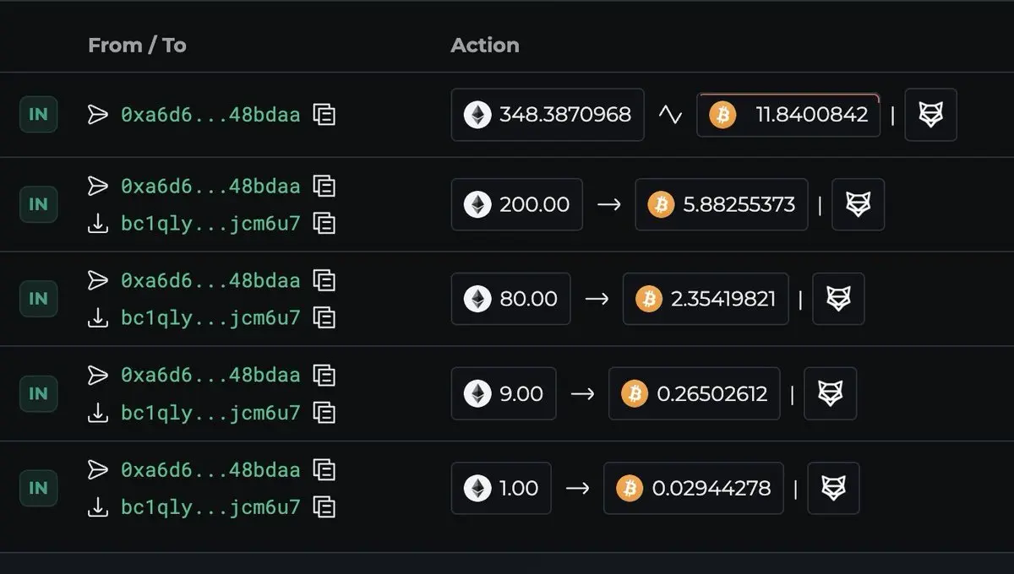Open sender address 0xa6d6...48bdaa in the top row
This screenshot has width=1014, height=574.
pos(210,115)
